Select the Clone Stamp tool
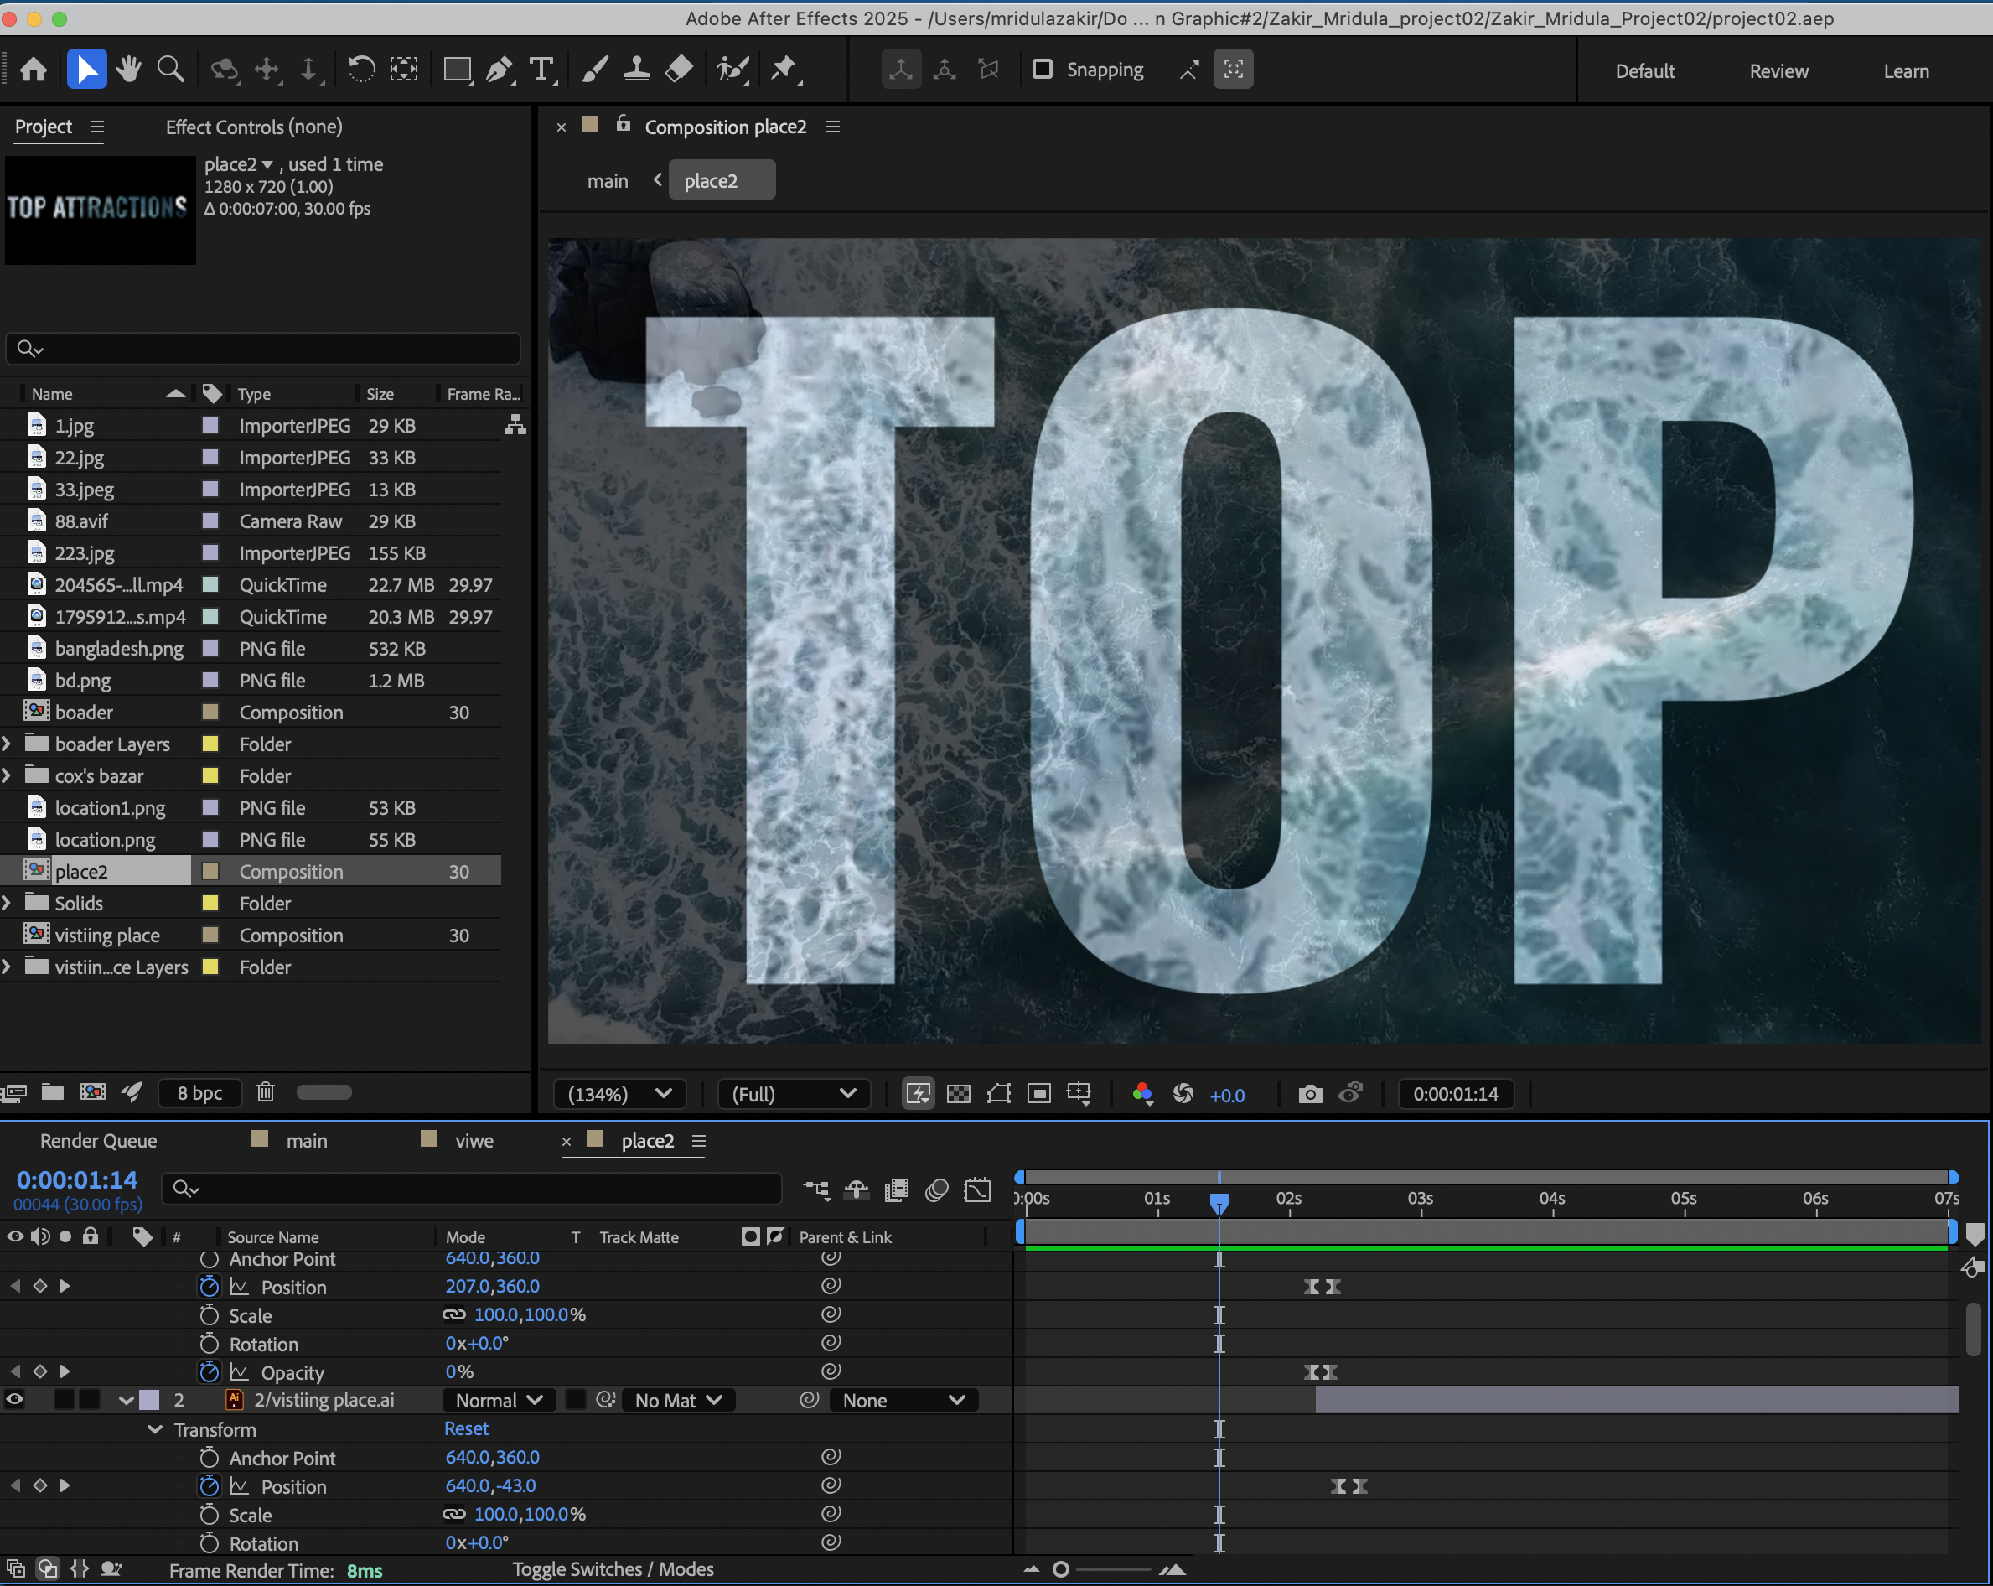Viewport: 1993px width, 1586px height. 636,70
